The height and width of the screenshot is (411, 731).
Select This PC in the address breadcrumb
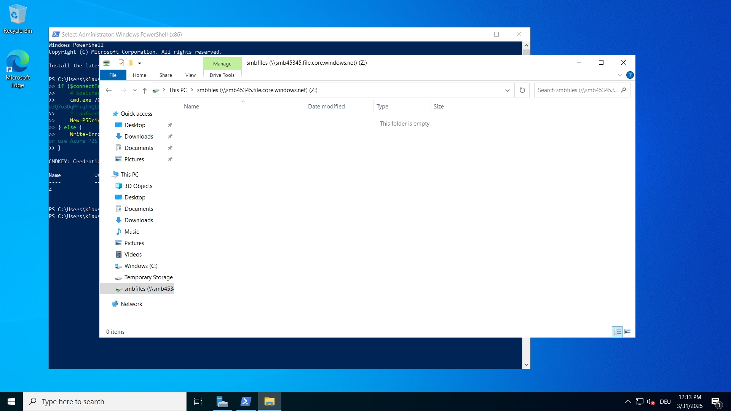[x=178, y=90]
